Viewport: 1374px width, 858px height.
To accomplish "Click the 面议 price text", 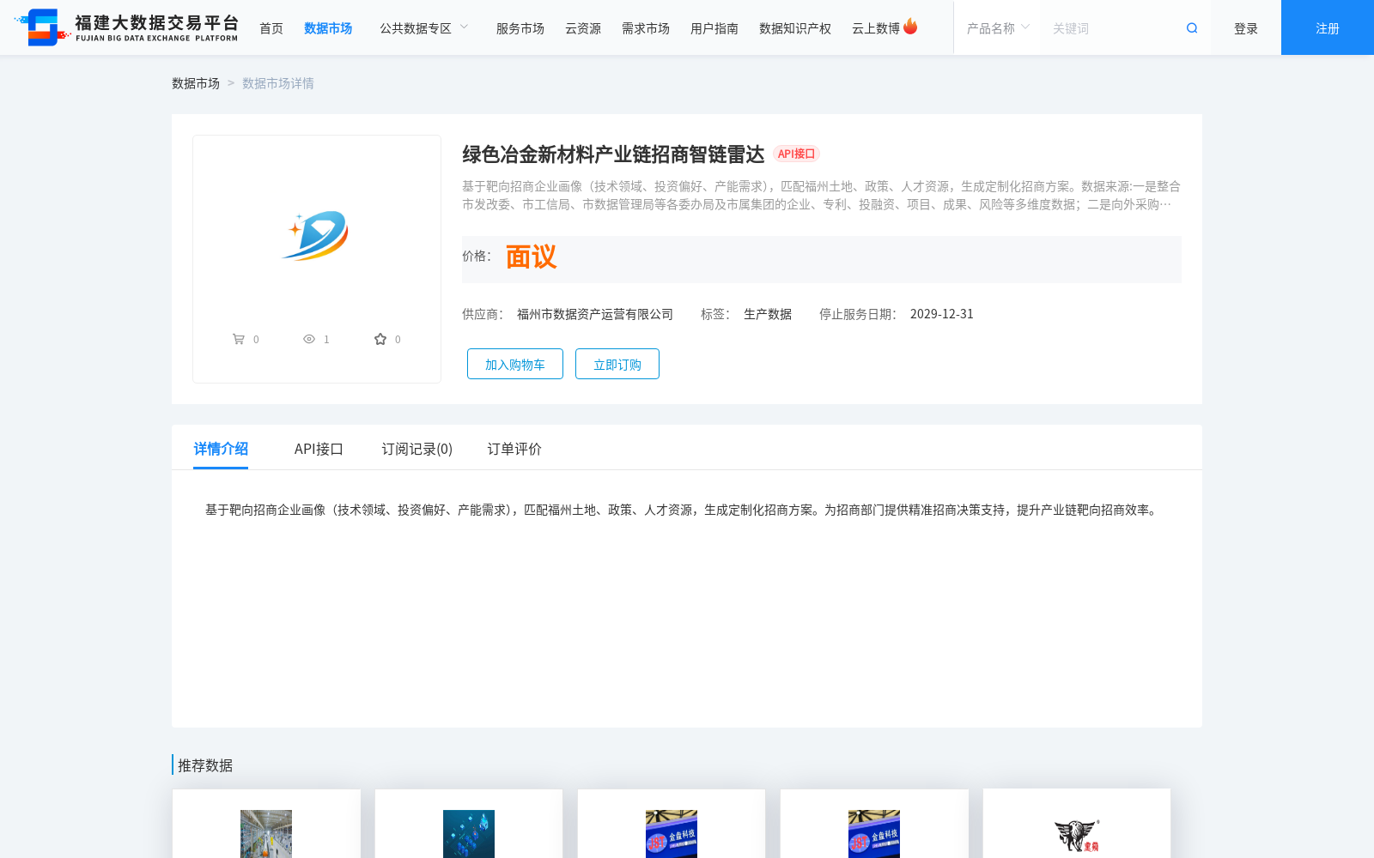I will (x=531, y=257).
